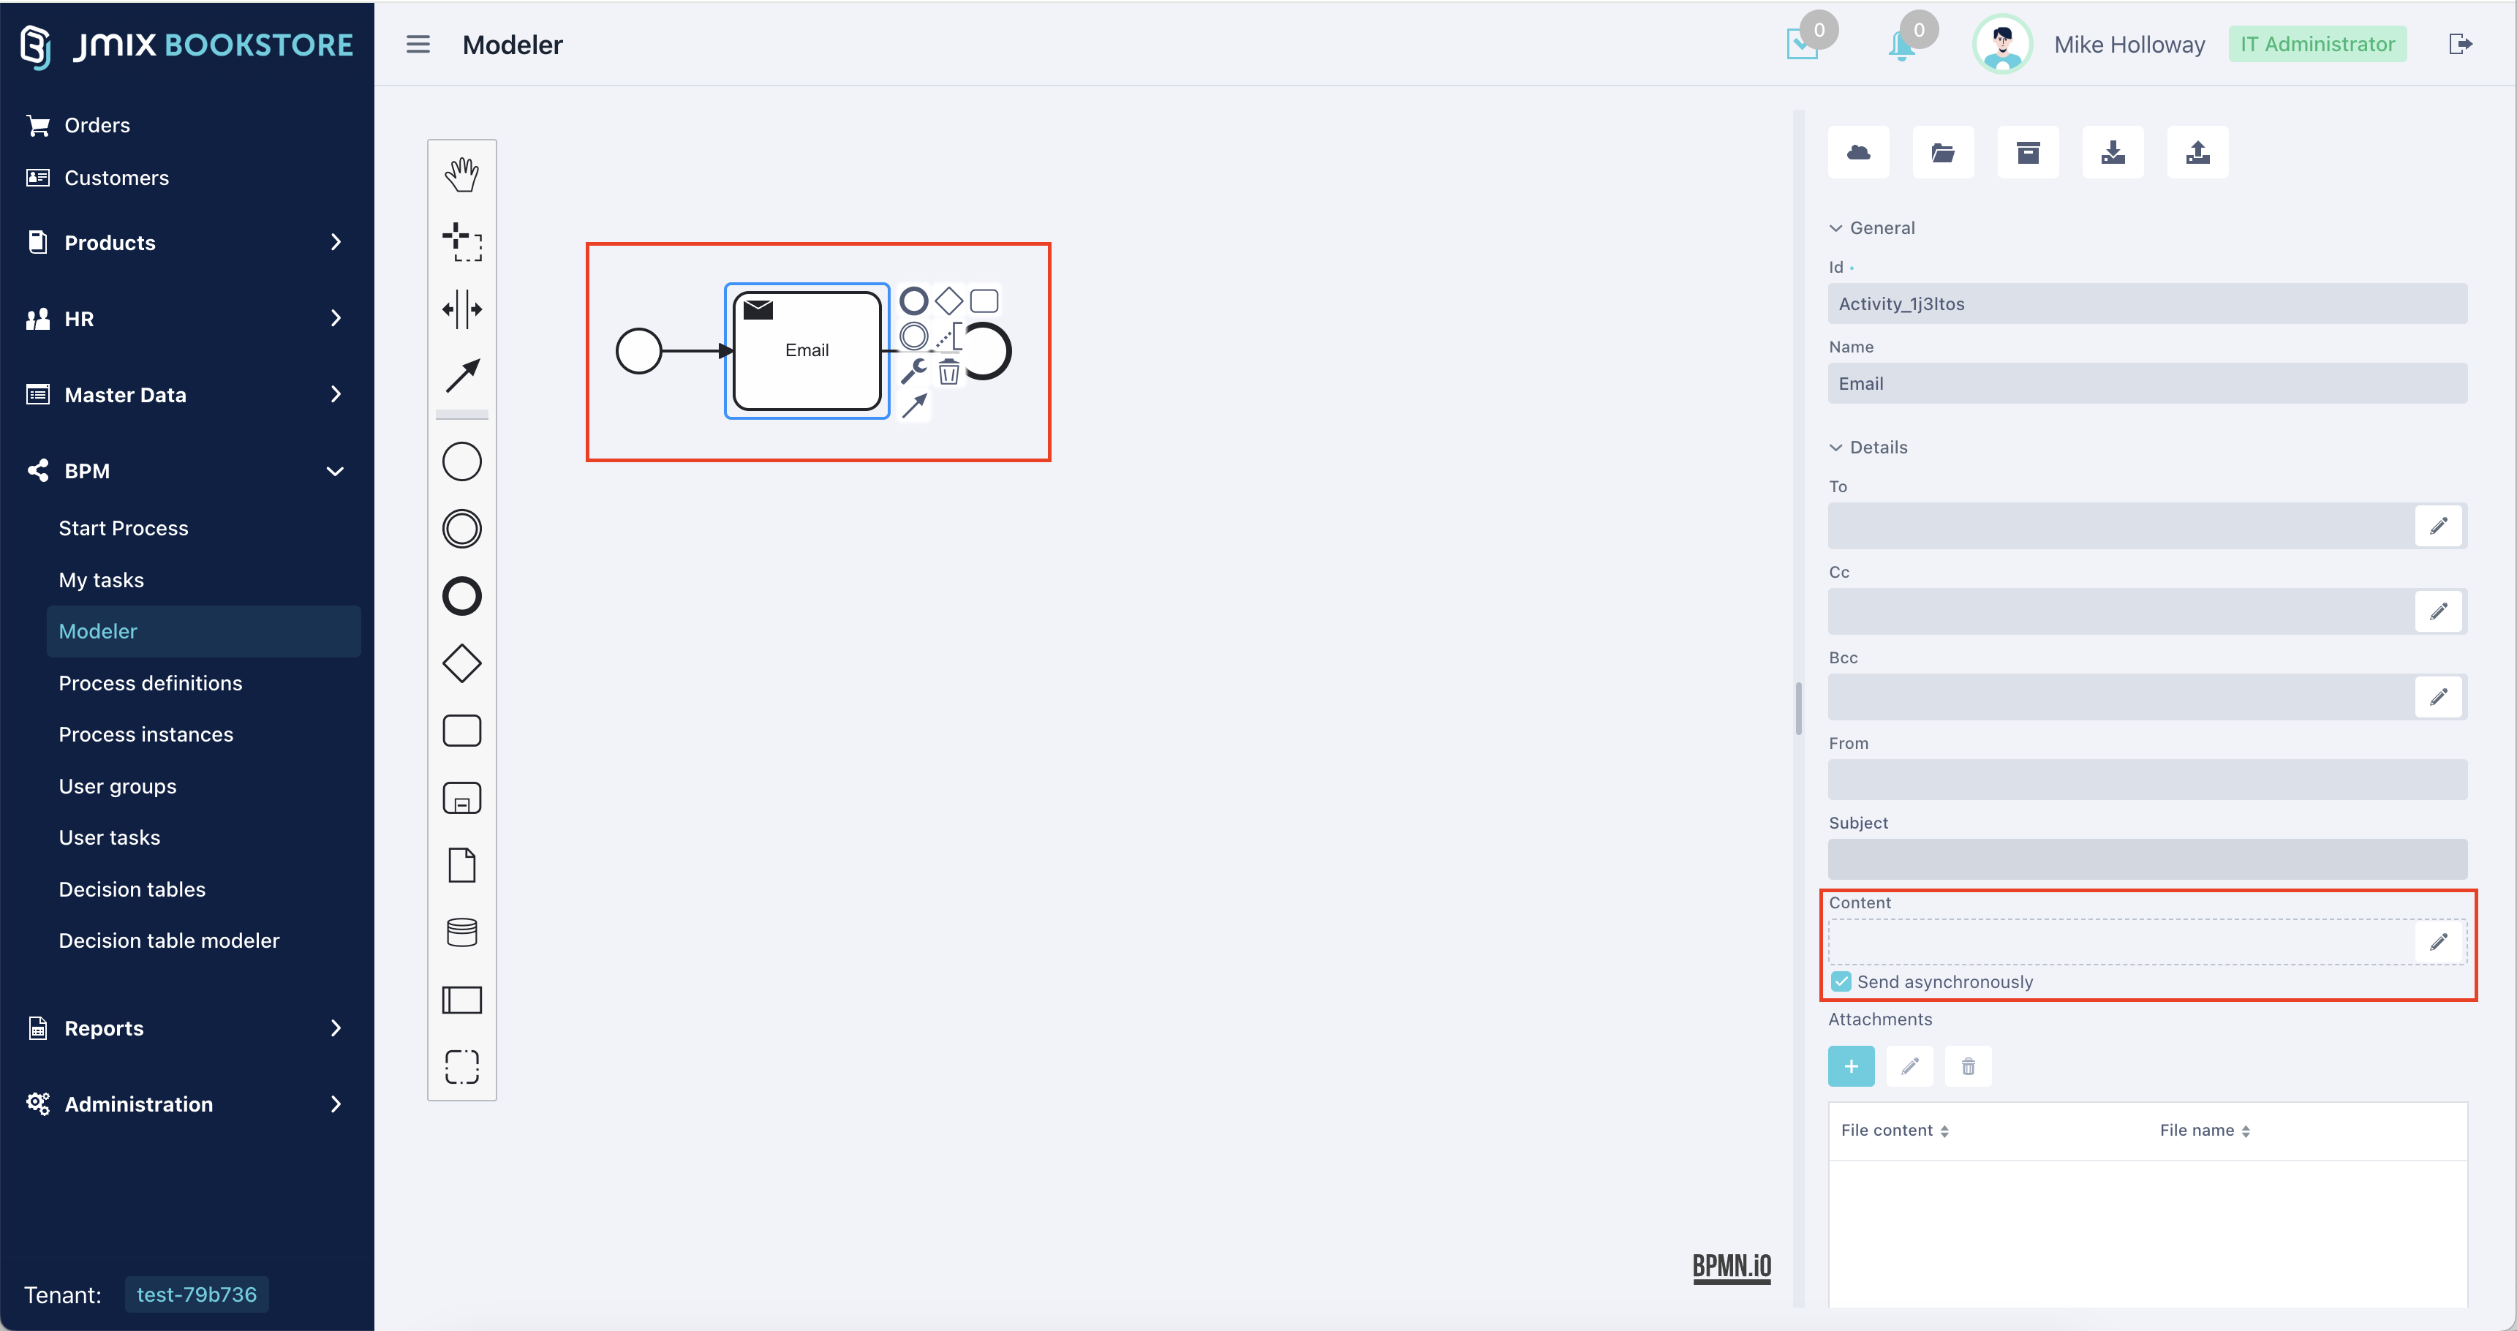
Task: Create a data store reference from palette
Action: coord(461,932)
